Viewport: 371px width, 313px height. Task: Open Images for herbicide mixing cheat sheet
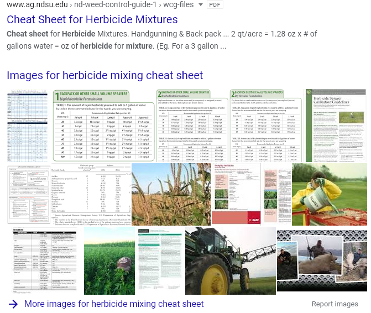tap(105, 75)
